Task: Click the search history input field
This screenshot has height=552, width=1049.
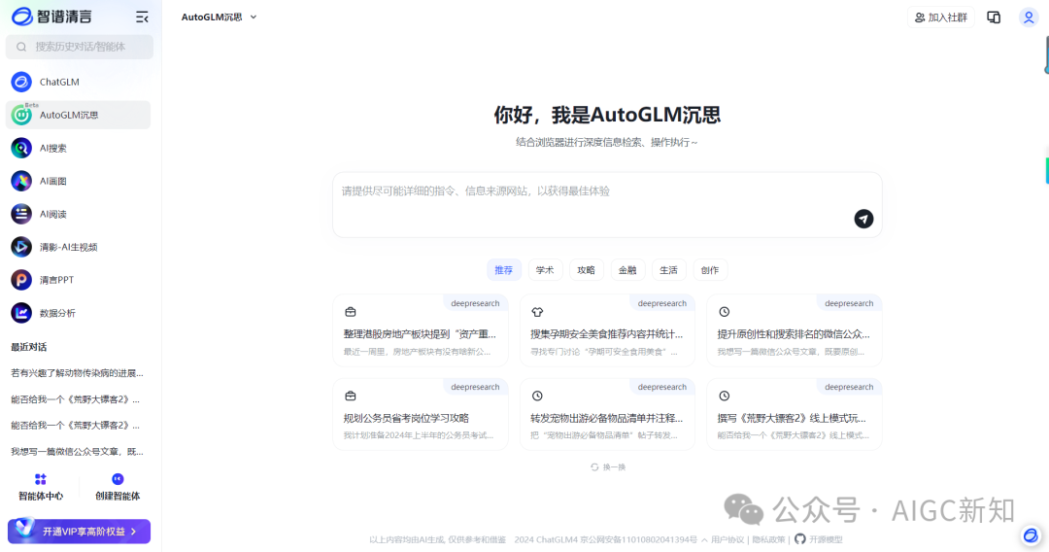Action: [x=80, y=47]
